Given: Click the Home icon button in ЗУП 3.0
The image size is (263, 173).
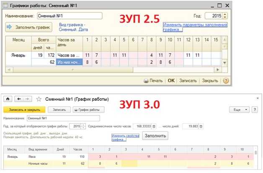Looking at the screenshot, I should pos(8,99).
